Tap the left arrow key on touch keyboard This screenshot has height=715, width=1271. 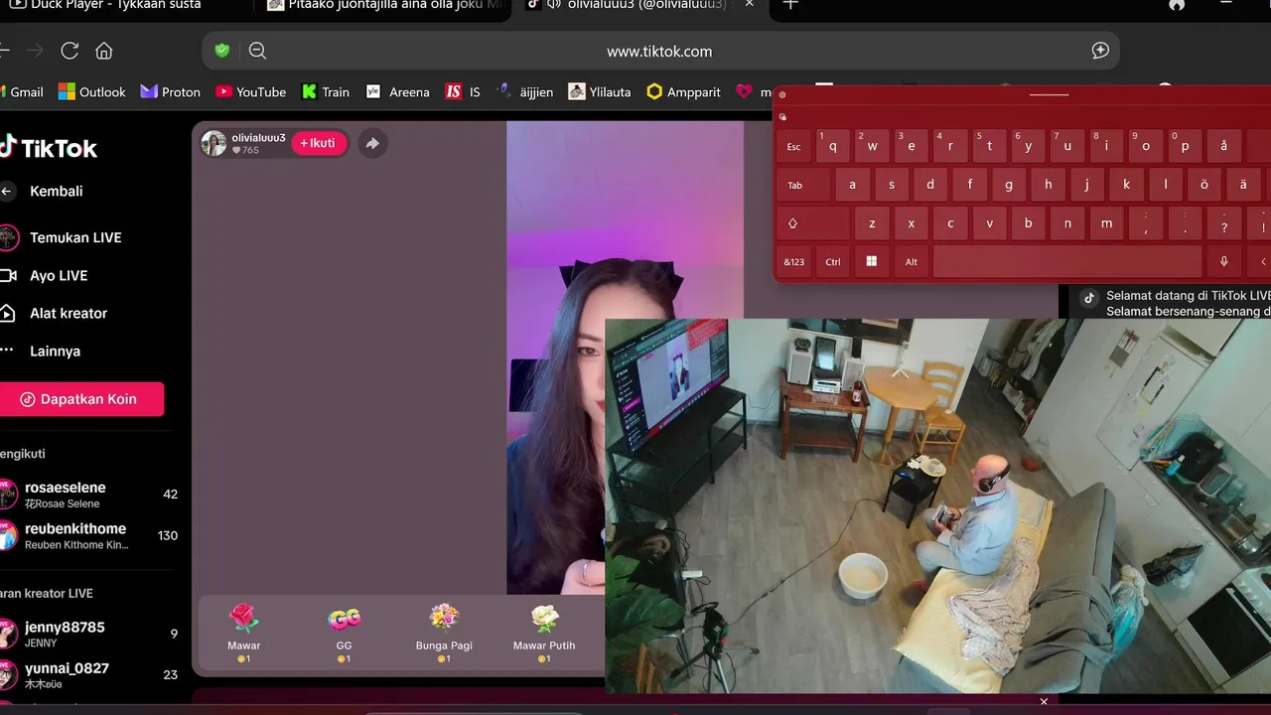coord(1259,262)
